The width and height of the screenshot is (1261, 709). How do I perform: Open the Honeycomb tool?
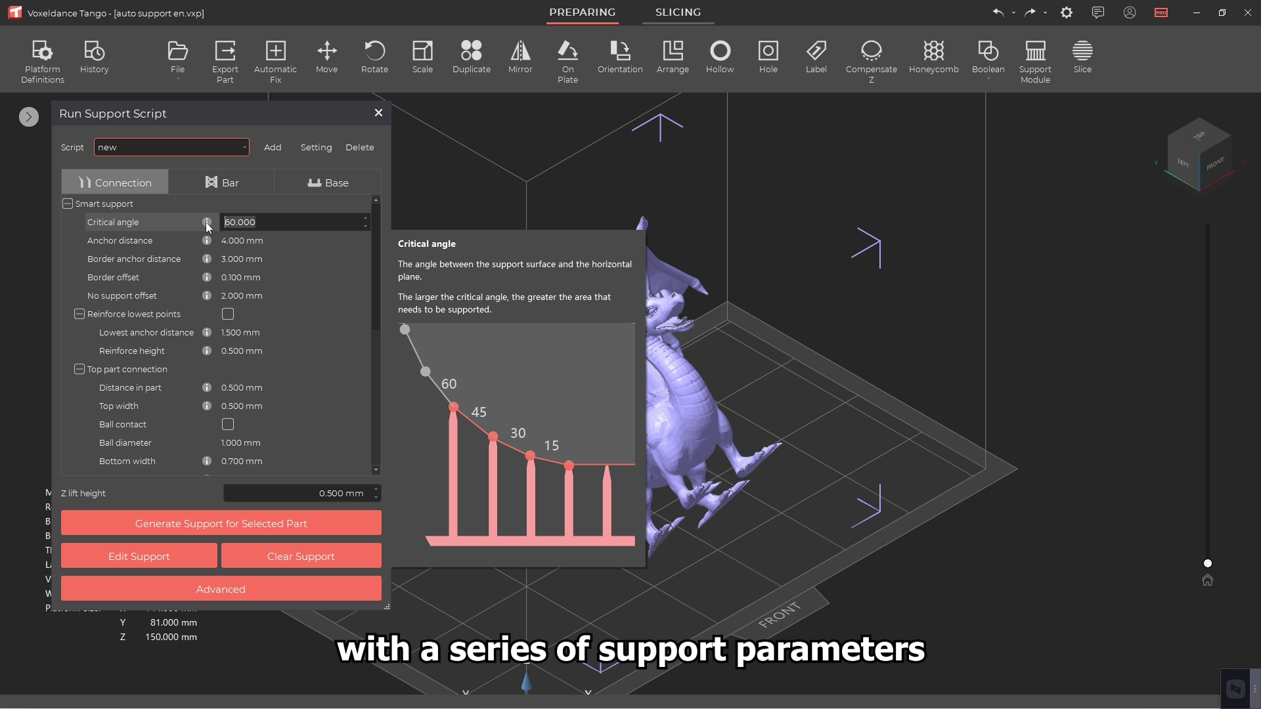click(933, 57)
